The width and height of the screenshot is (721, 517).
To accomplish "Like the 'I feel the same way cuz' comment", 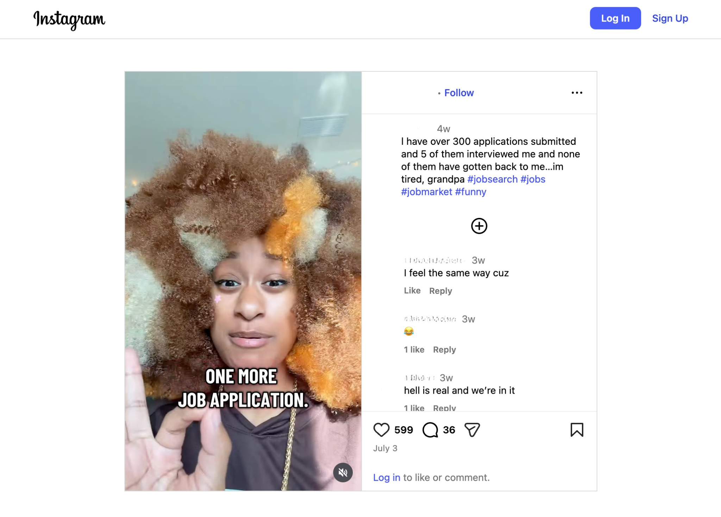I will click(412, 291).
